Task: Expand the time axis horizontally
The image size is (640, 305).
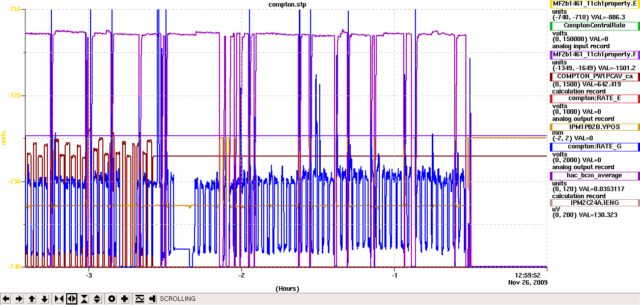Action: pyautogui.click(x=72, y=299)
